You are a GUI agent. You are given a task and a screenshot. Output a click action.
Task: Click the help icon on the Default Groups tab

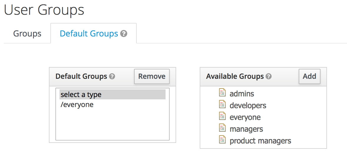coord(124,34)
